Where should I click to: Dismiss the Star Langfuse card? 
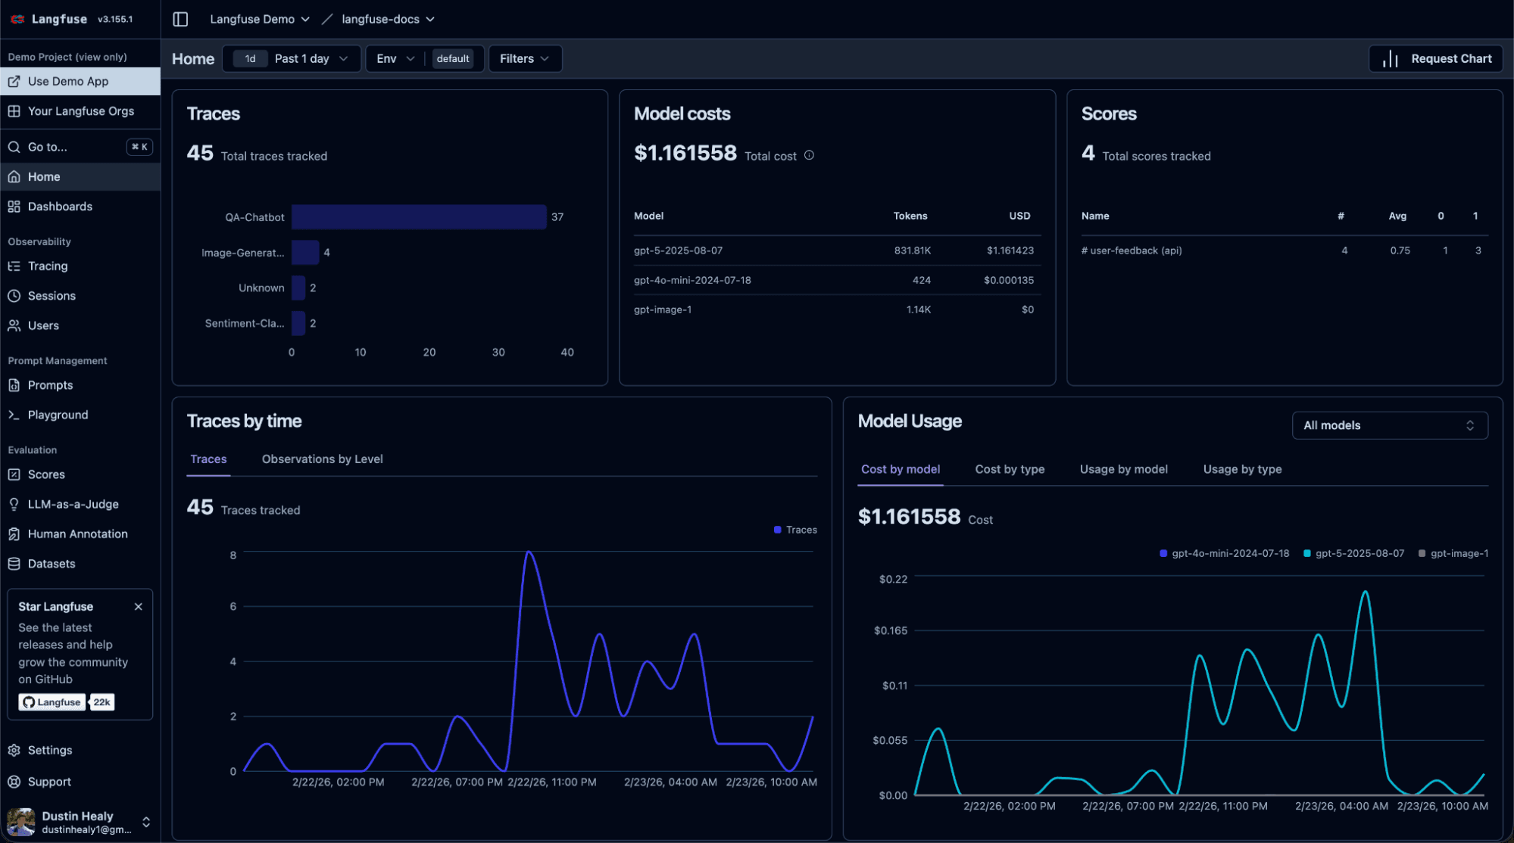139,607
